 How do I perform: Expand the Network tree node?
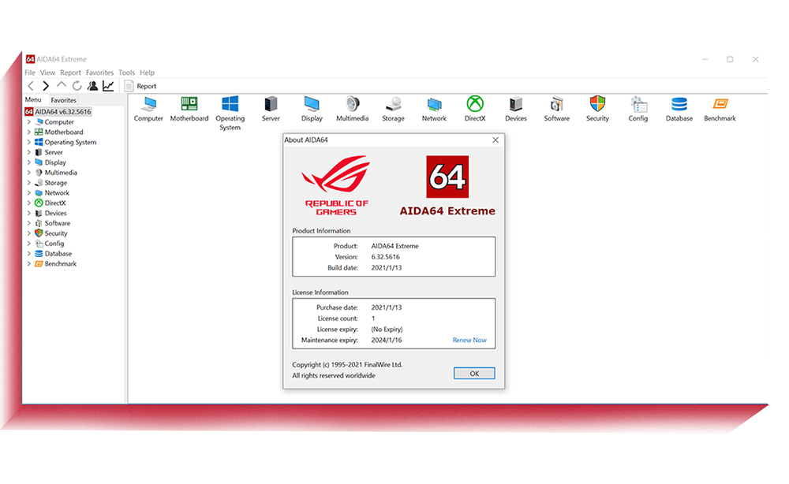click(x=29, y=193)
